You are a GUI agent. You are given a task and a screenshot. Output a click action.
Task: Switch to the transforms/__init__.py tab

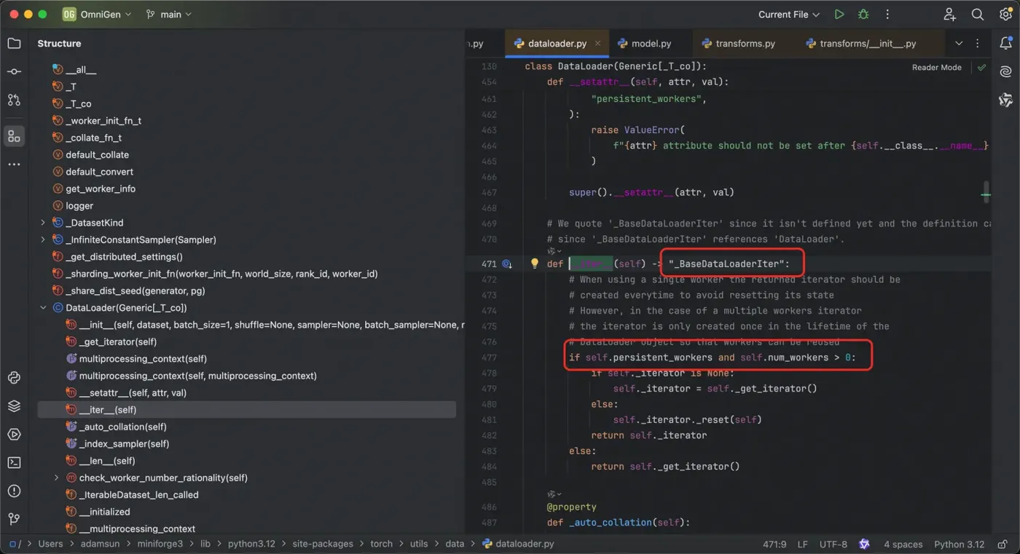860,44
